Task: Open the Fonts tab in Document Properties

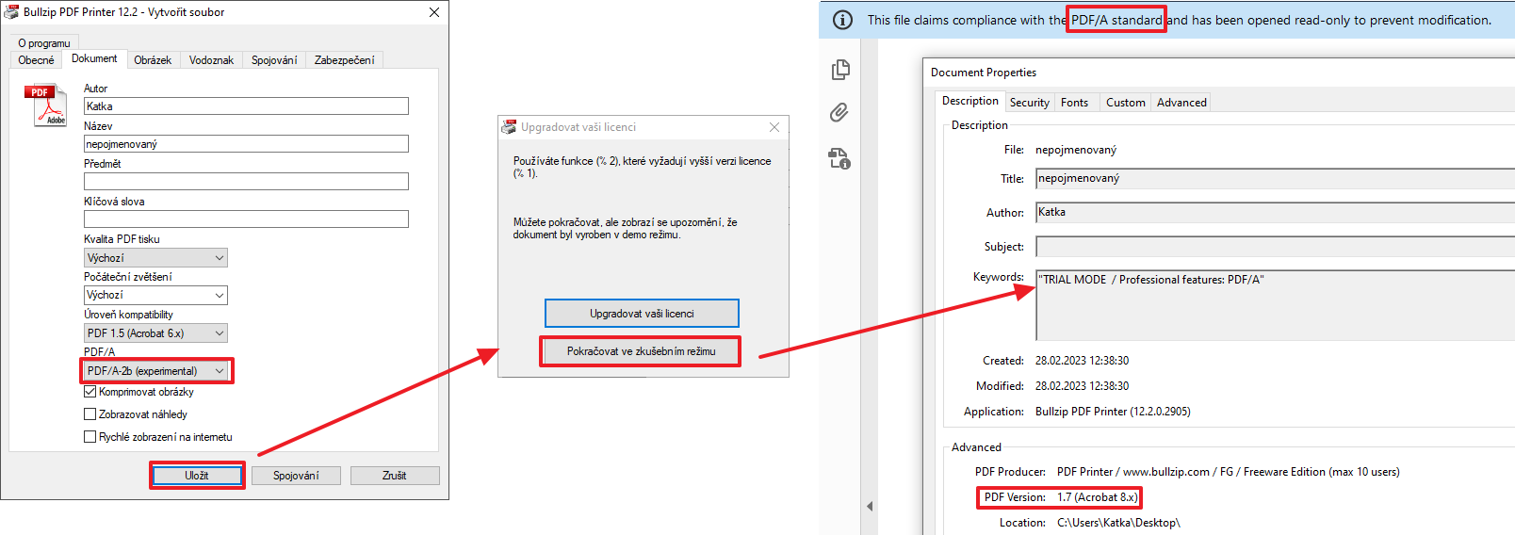Action: pos(1074,103)
